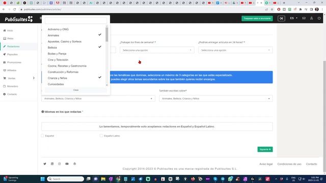Open a new browser tab

click(284, 3)
